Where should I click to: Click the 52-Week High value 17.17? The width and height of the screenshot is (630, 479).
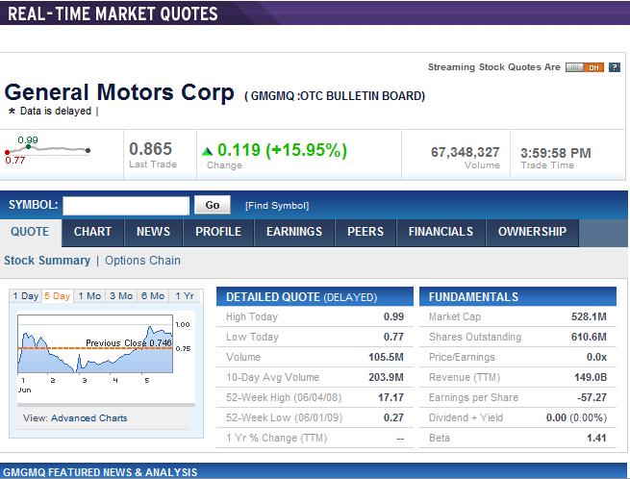click(391, 397)
